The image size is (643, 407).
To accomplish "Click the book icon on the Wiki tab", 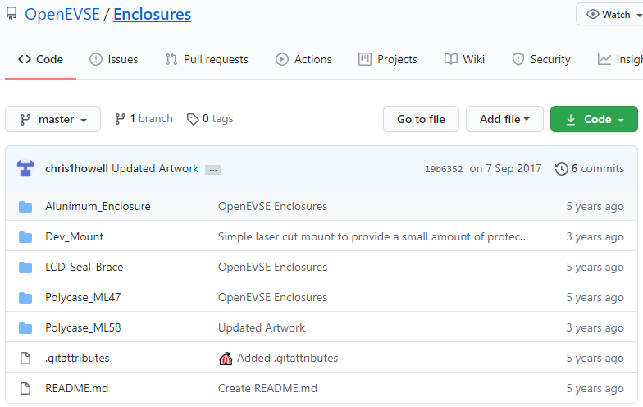I will coord(451,59).
